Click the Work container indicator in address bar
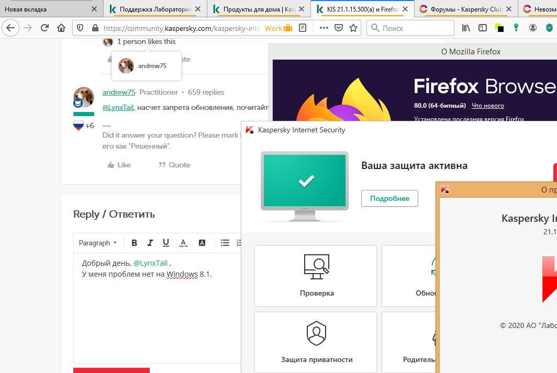 point(278,28)
